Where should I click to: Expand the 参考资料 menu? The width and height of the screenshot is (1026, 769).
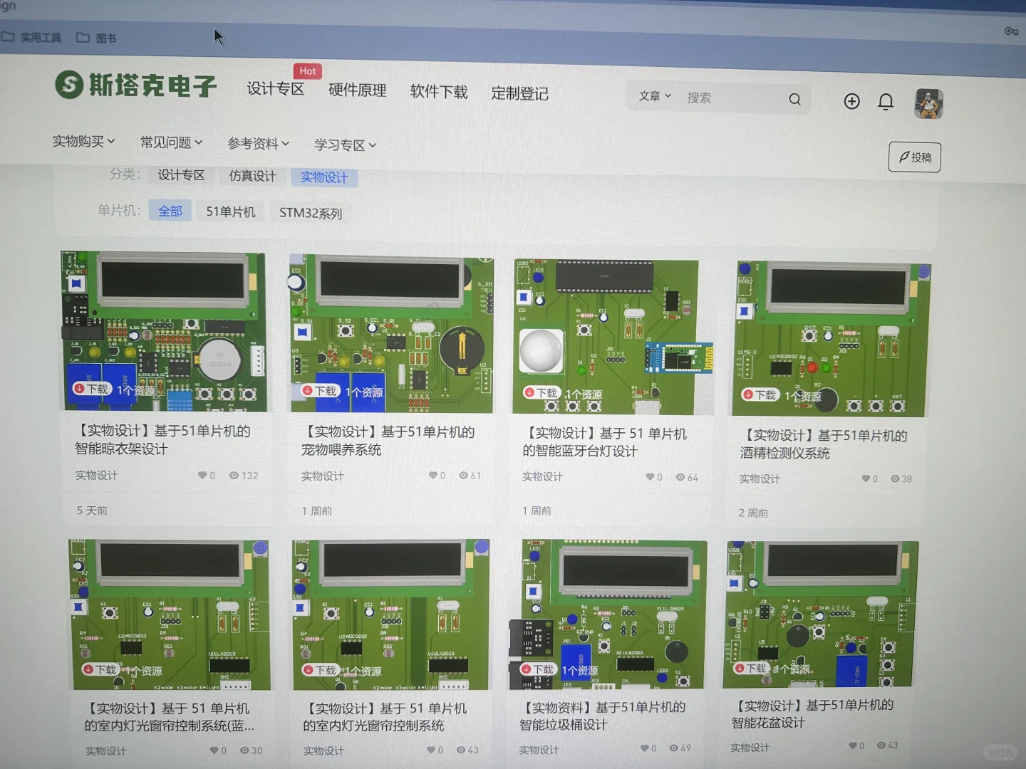point(259,143)
